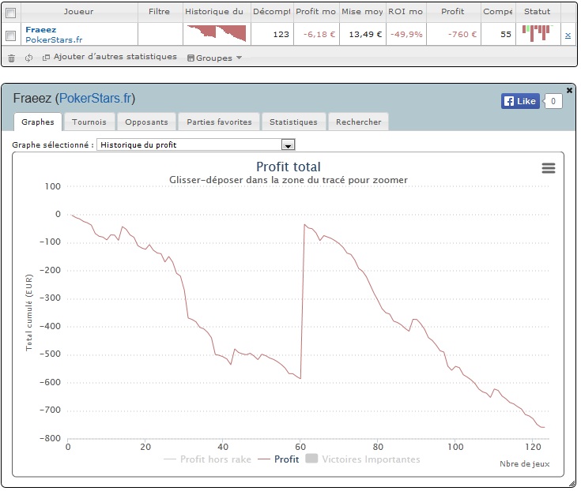Open the Opposants tab
Screen dimensions: 581x491
coord(146,122)
